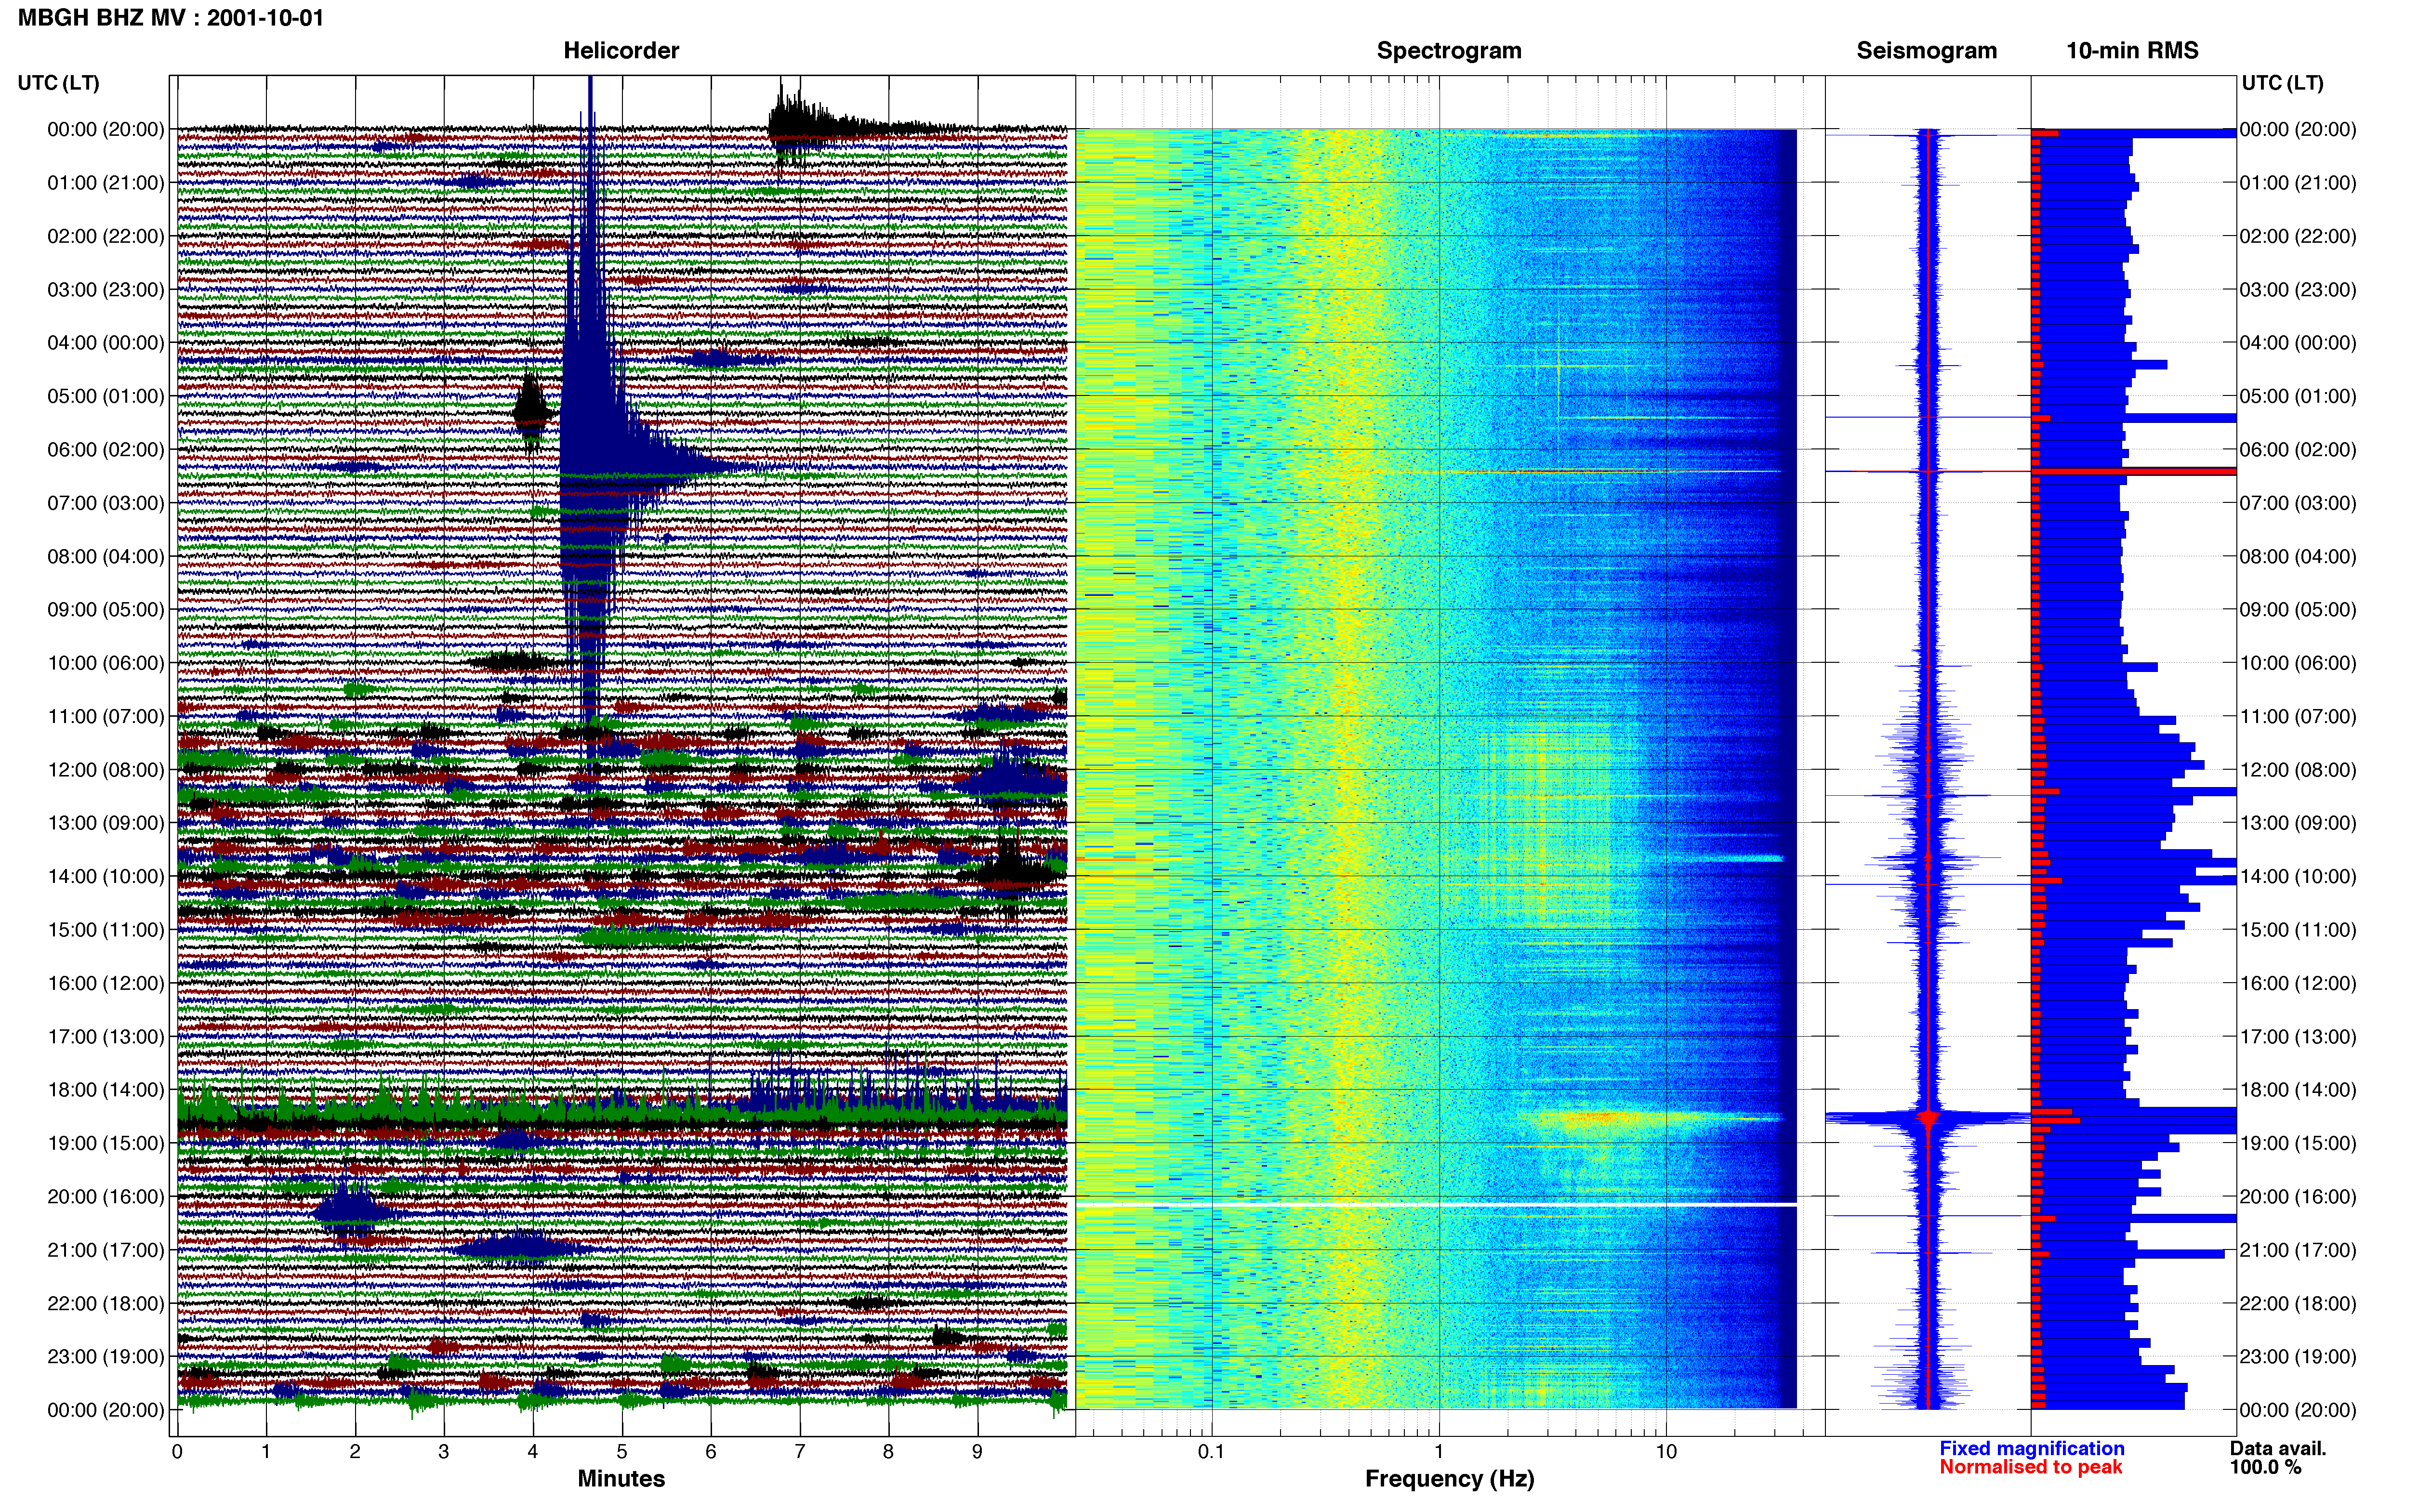Screen dimensions: 2418x1512
Task: Click the right axis label '23:00 (19:00)'
Action: tap(2297, 1356)
